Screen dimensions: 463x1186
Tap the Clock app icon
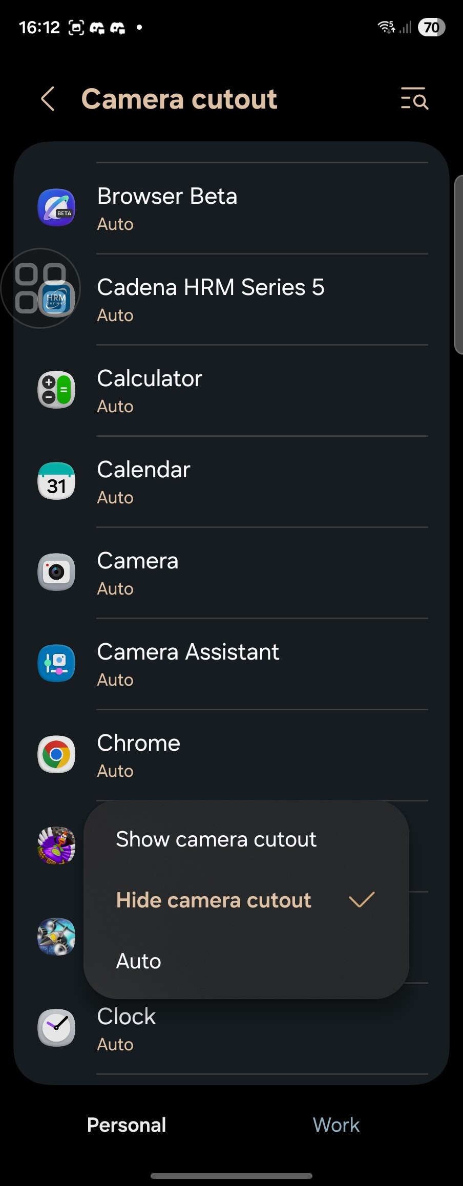56,1028
